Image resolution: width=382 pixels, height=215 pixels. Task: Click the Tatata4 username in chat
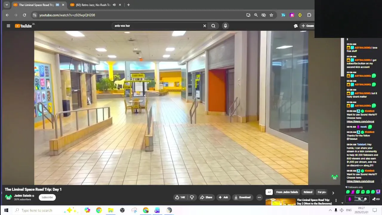click(x=362, y=145)
